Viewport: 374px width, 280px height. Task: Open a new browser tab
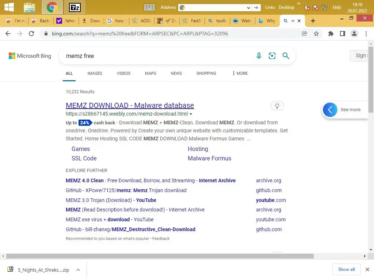(x=313, y=21)
